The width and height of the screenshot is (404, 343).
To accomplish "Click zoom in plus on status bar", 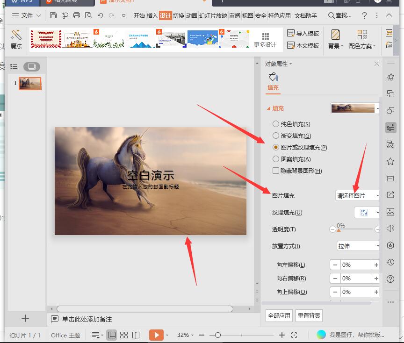I will tap(282, 335).
